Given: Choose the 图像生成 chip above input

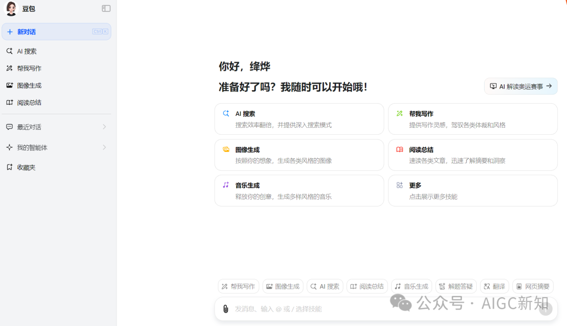Looking at the screenshot, I should coord(283,286).
